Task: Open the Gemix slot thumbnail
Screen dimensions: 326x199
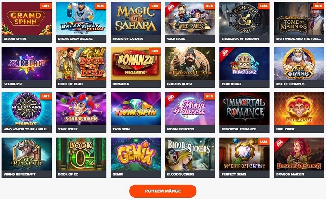Action: (x=135, y=158)
